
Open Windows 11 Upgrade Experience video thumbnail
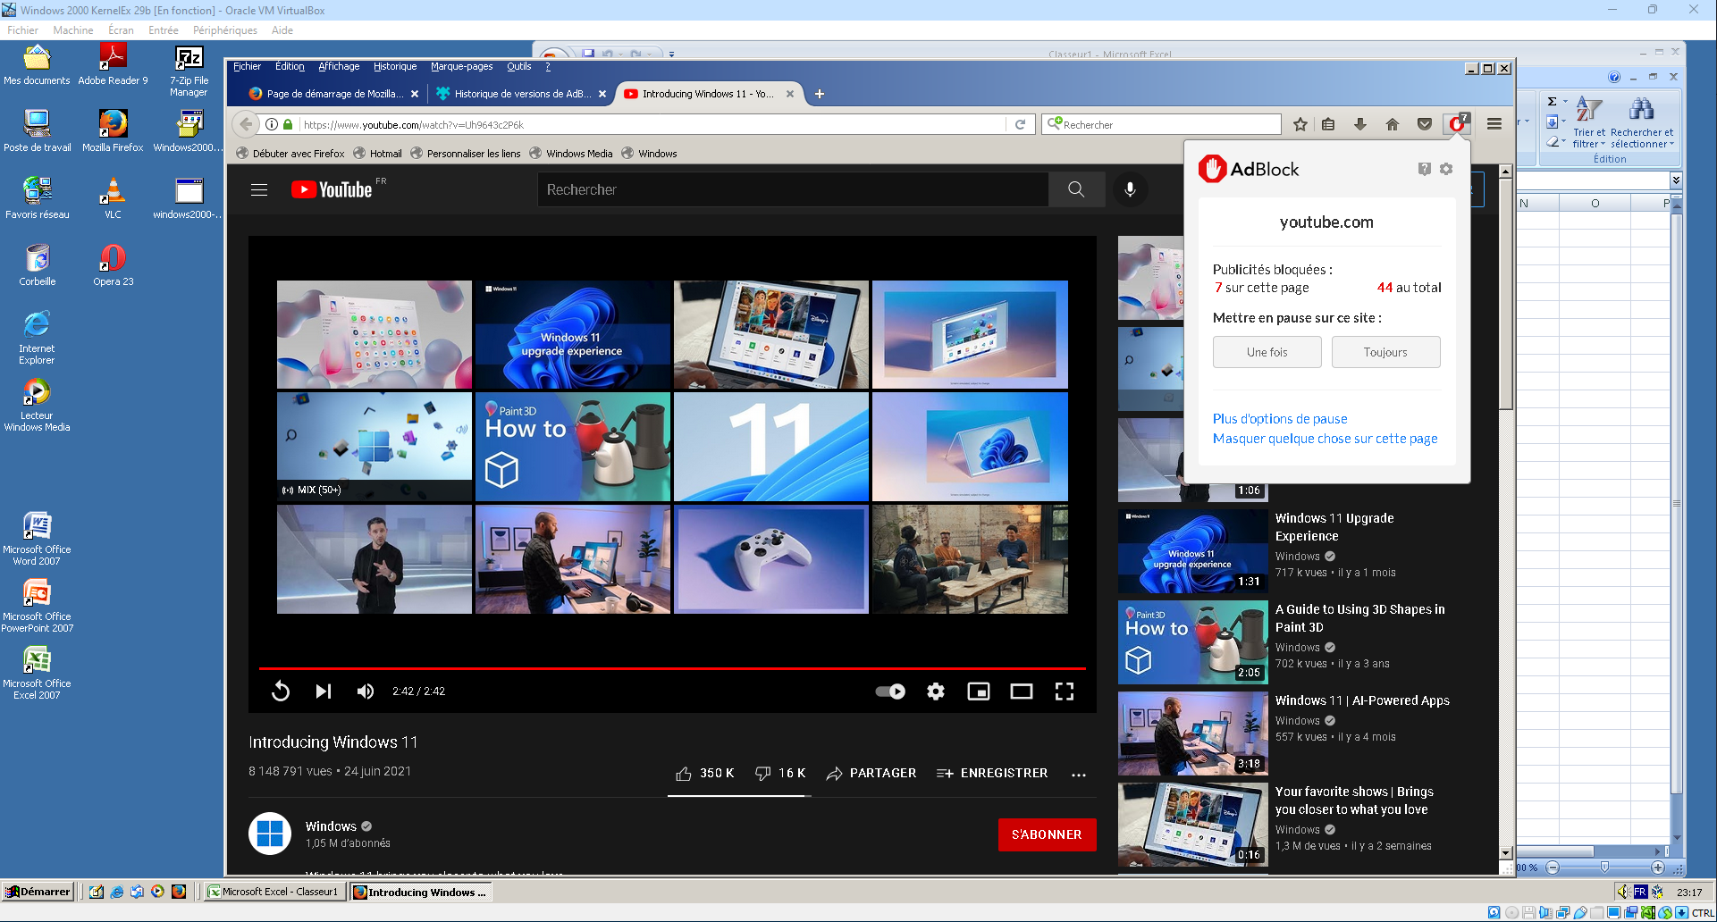click(x=1192, y=550)
